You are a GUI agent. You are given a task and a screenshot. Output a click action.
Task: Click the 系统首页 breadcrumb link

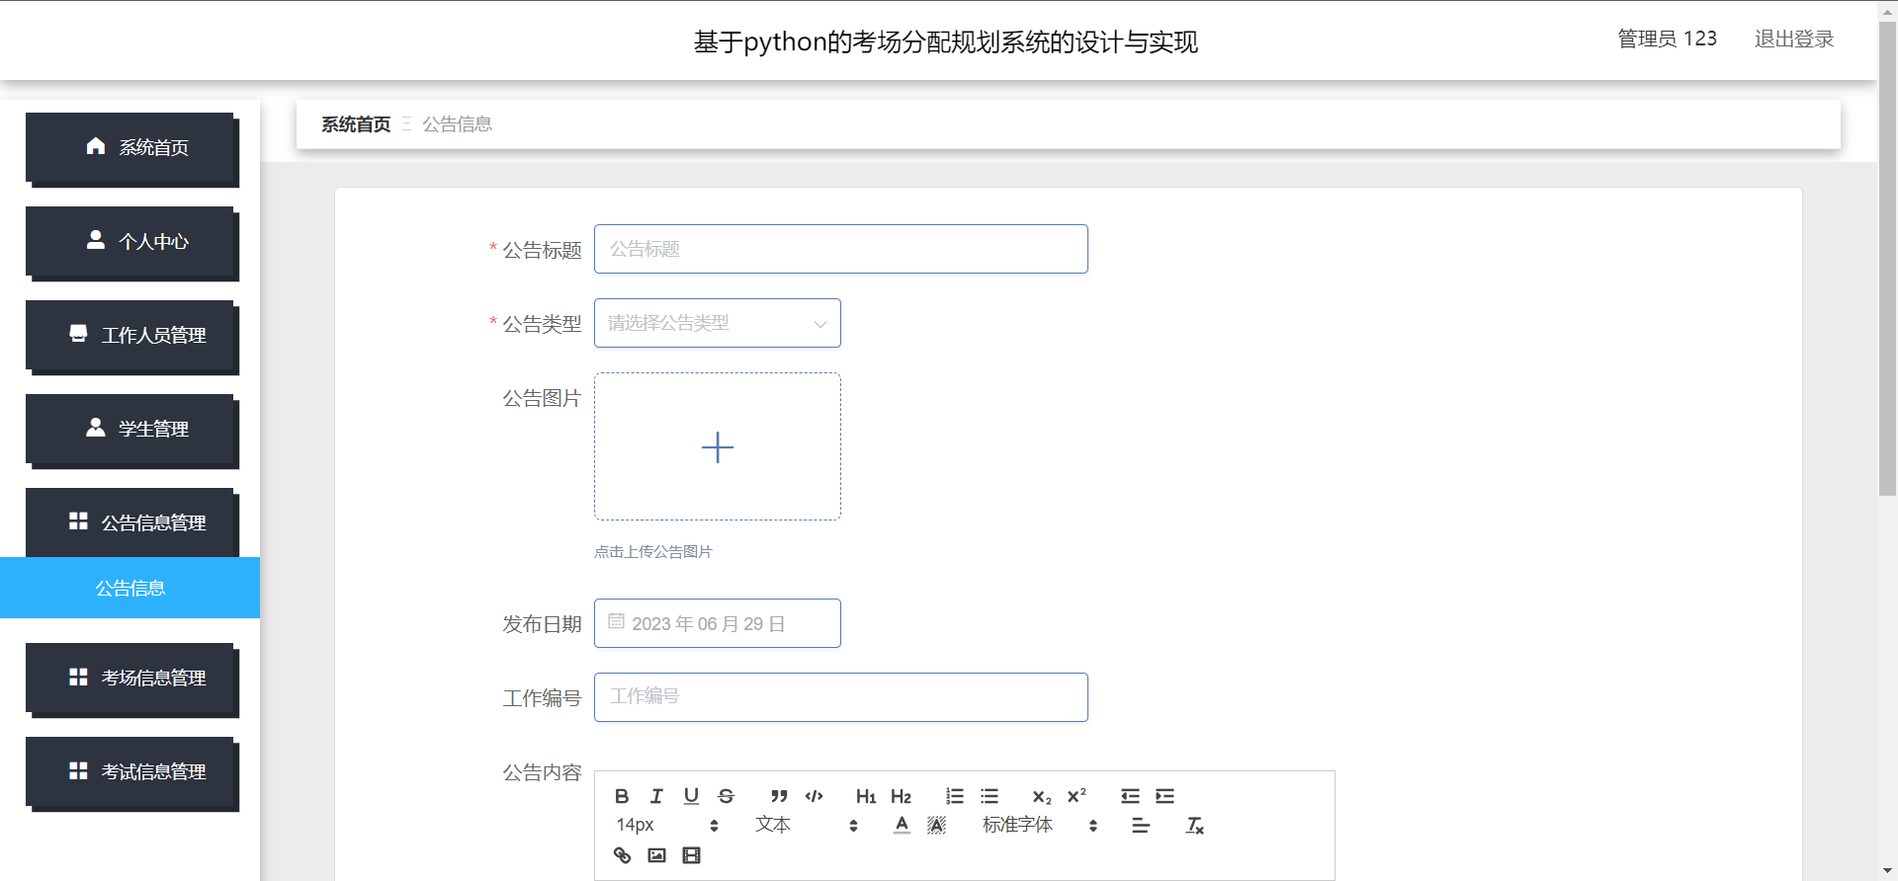(356, 124)
